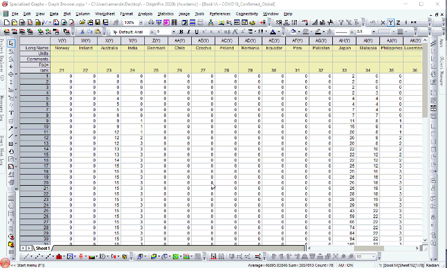Viewport: 447px width, 268px height.
Task: Click the fill color bucket swatch
Action: click(x=293, y=32)
